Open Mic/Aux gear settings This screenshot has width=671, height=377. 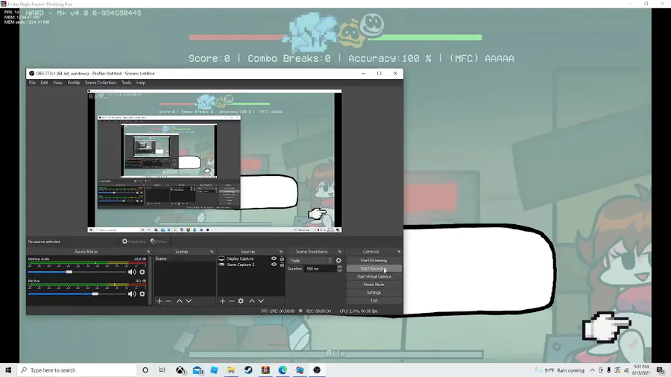click(142, 294)
